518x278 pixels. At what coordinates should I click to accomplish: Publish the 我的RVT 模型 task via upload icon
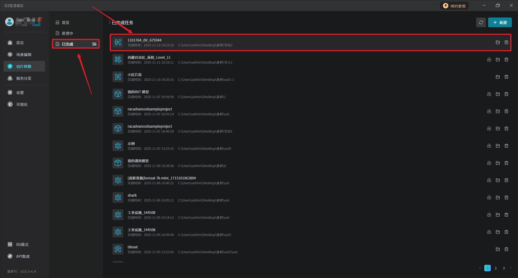489,94
